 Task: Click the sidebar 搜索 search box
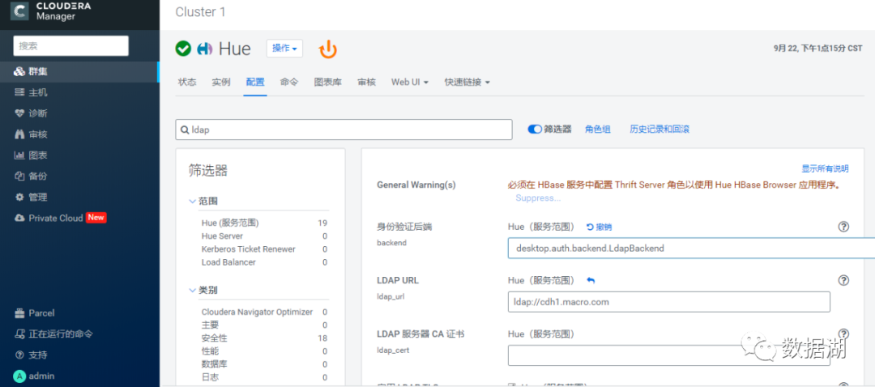coord(70,45)
